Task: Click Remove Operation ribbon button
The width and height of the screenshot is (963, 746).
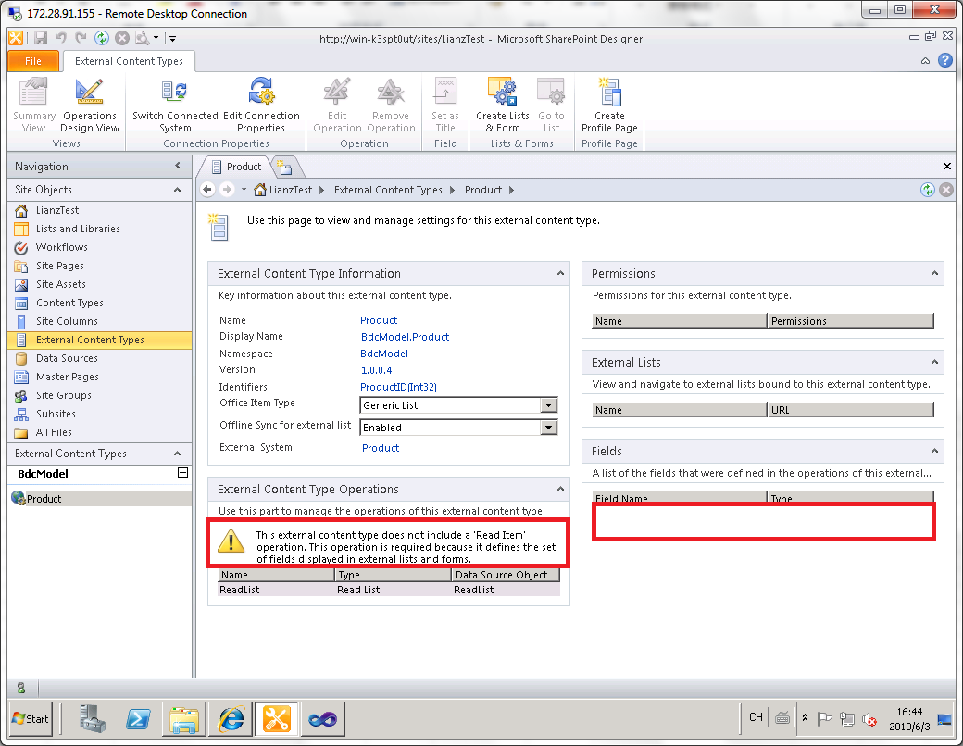Action: [391, 105]
